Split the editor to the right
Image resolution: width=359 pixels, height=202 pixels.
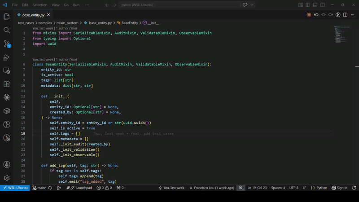pos(345,15)
